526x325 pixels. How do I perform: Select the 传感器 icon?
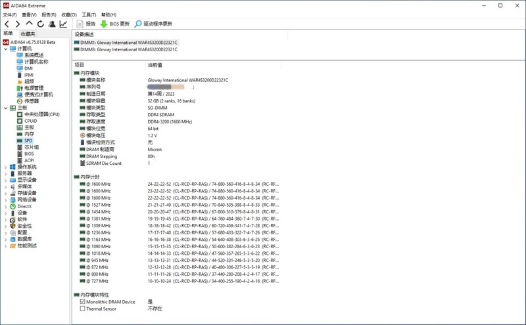20,101
